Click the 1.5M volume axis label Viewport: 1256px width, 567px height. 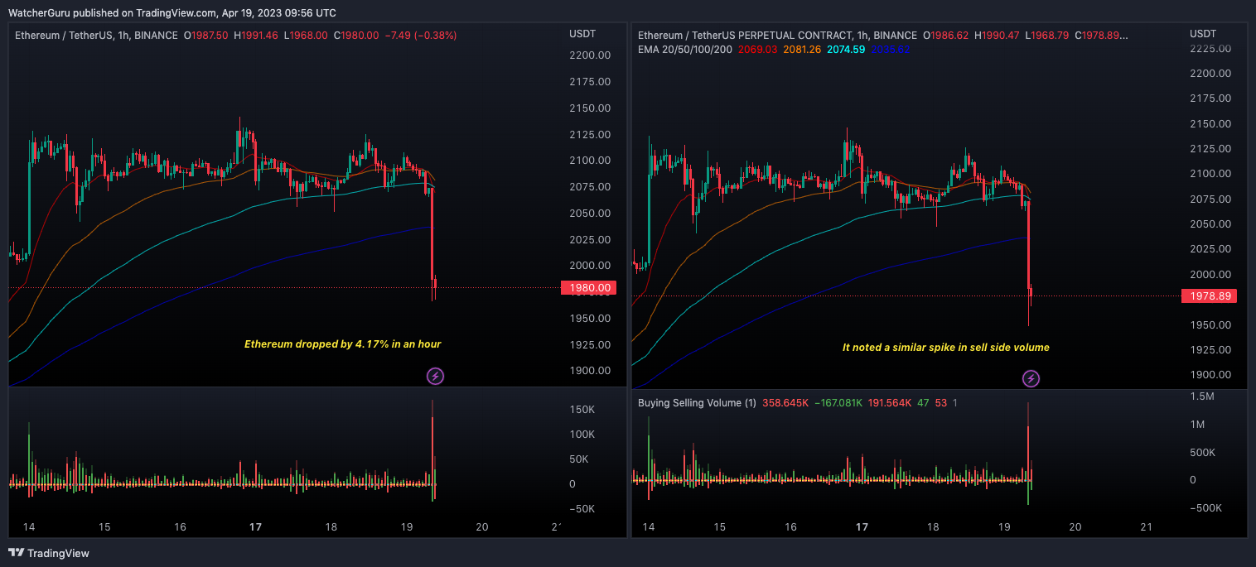click(1203, 396)
